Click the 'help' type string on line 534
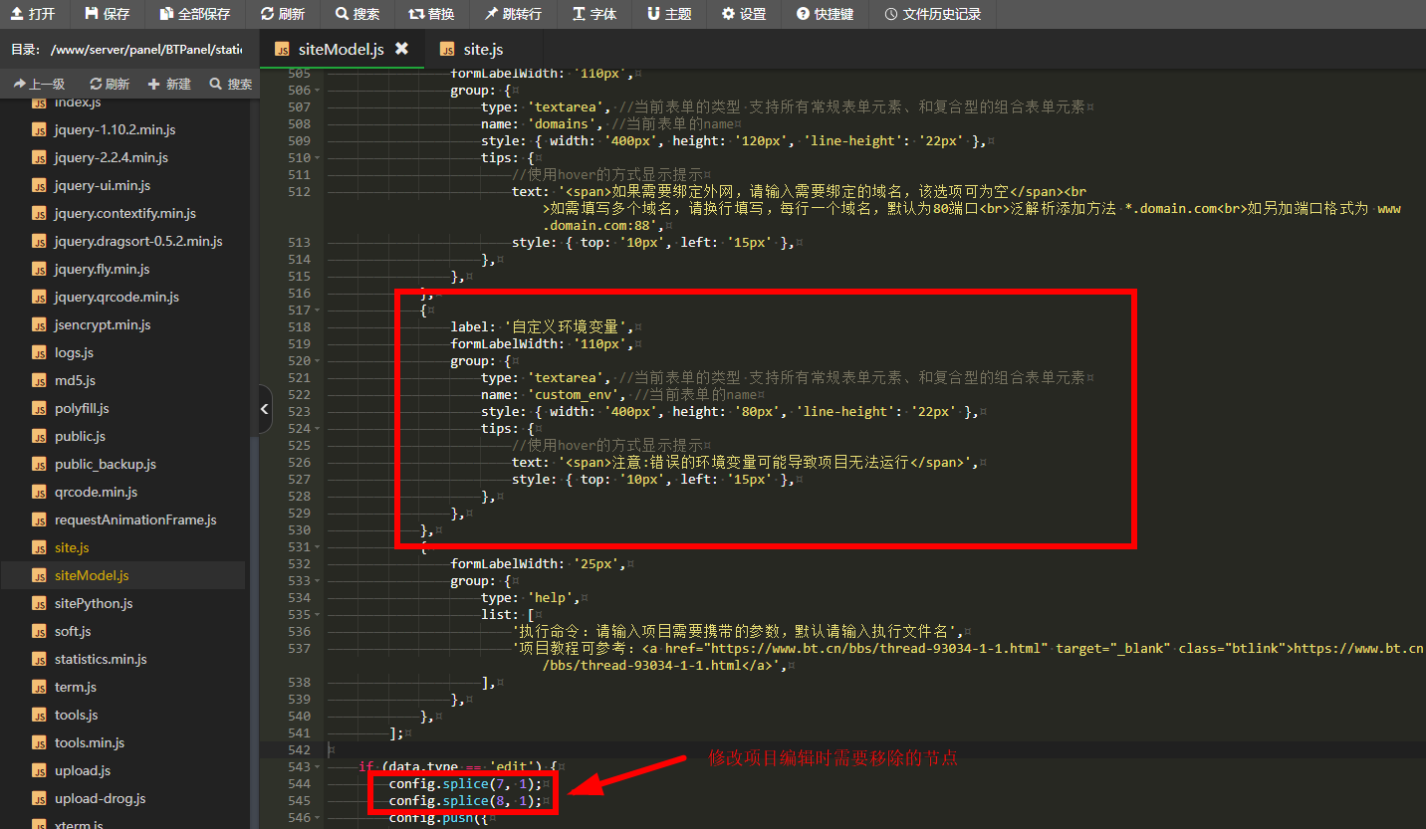This screenshot has height=829, width=1426. [x=554, y=597]
